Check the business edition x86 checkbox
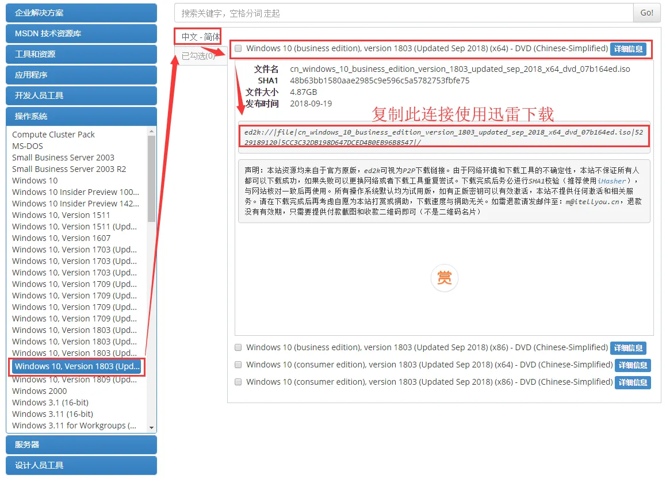This screenshot has height=479, width=666. (239, 348)
